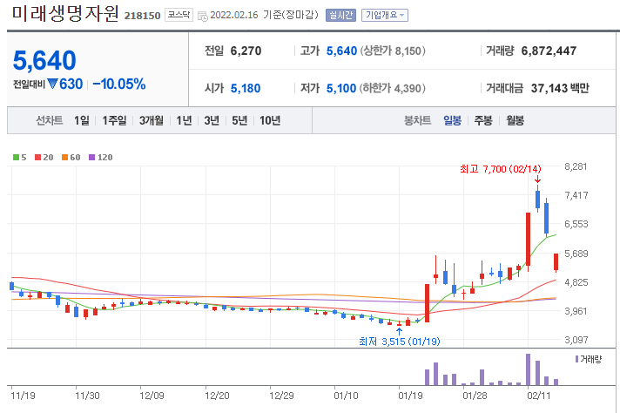Switch to the 월봉 candle chart

click(x=515, y=120)
